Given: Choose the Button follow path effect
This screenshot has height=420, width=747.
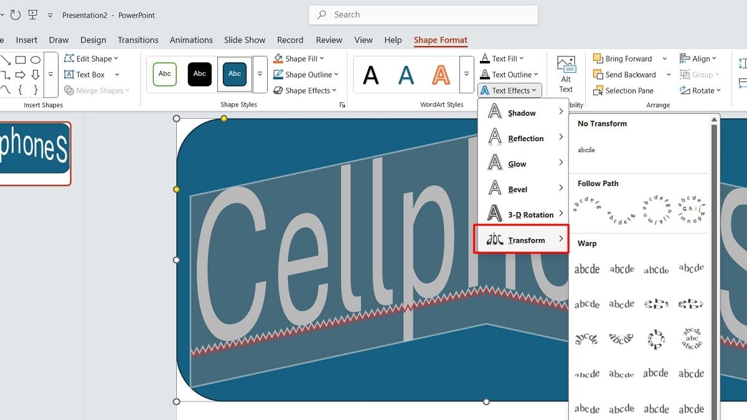Looking at the screenshot, I should click(692, 210).
